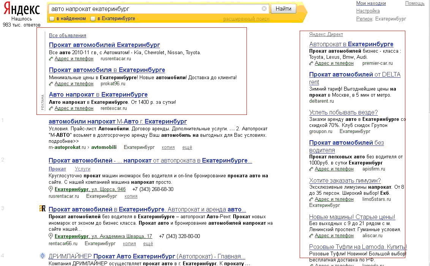Screen dimensions: 430x266
Task: Open 'ДРИМЛАЙНЕР Прокат Авто Екатеринбург' result
Action: point(147,257)
